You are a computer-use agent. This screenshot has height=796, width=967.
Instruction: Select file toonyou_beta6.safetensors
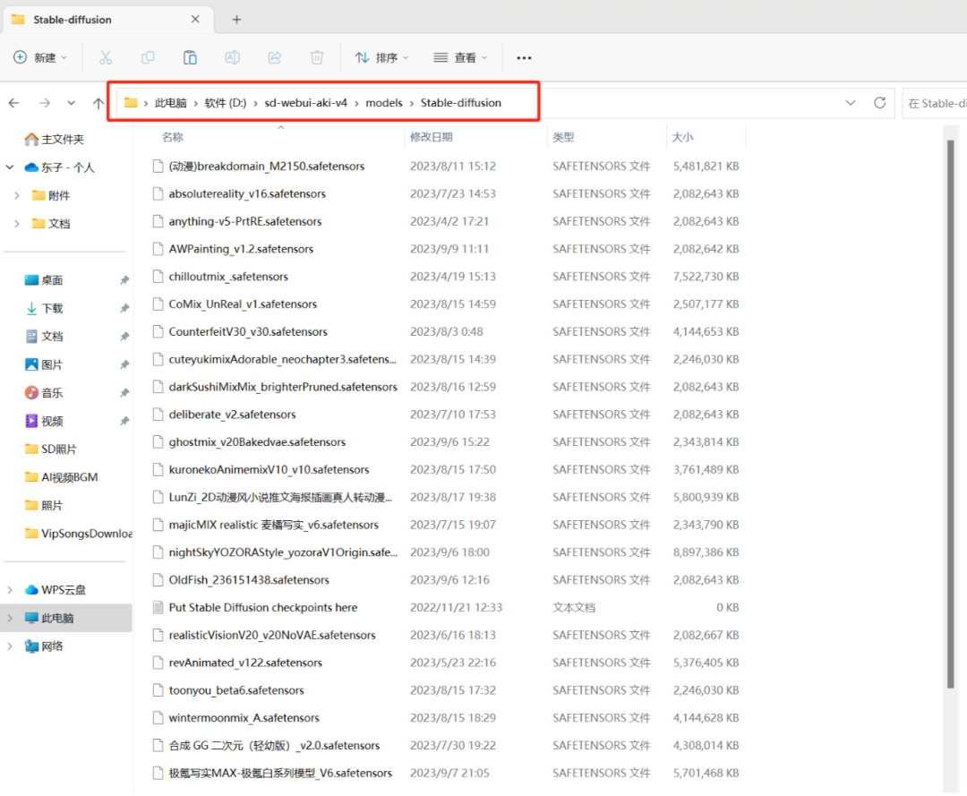(236, 690)
